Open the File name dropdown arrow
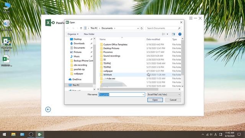 point(143,95)
